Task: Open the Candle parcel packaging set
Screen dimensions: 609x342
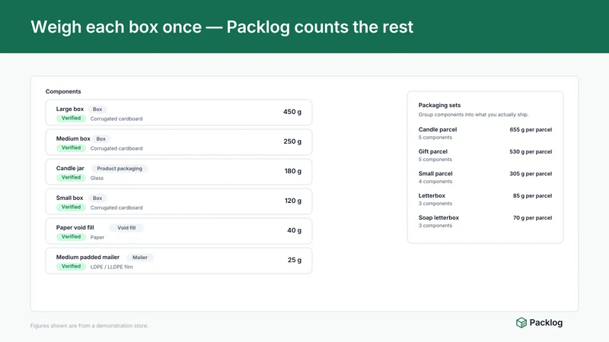Action: (485, 133)
